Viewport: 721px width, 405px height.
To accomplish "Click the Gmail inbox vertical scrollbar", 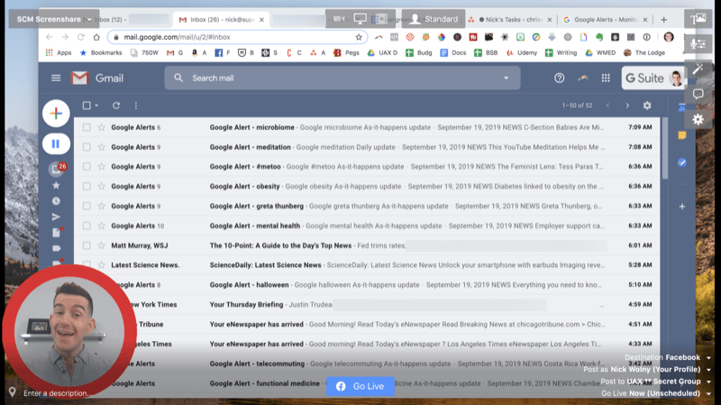I will [665, 150].
